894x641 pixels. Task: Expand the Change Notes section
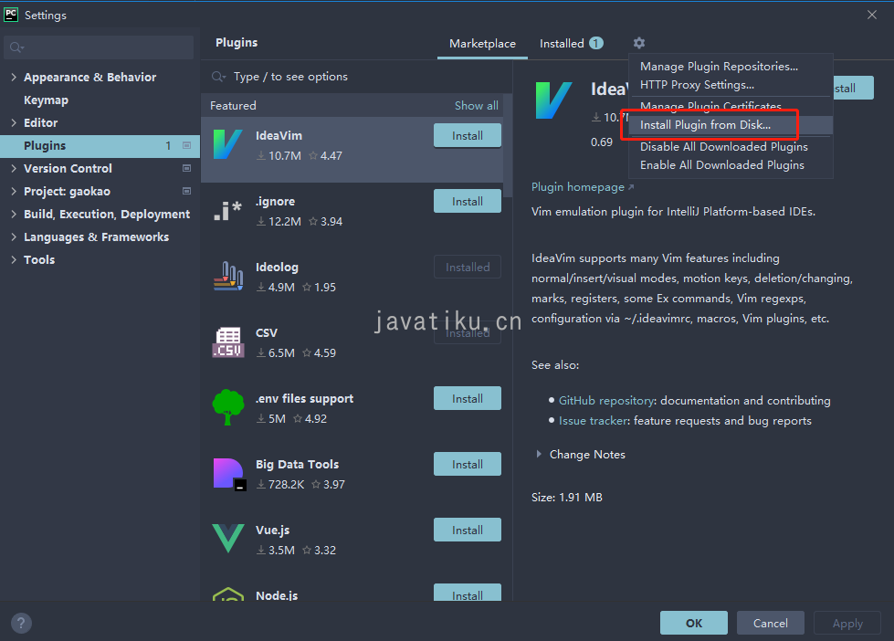pos(539,455)
